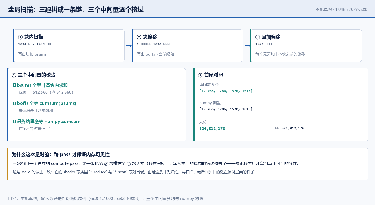Click the text 首个不符位置 = -1
Viewport: 375px width, 205px height.
tap(35, 129)
